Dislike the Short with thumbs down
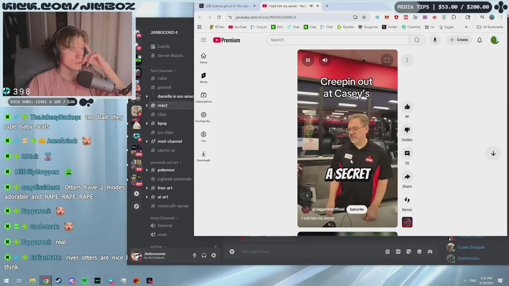 407,130
